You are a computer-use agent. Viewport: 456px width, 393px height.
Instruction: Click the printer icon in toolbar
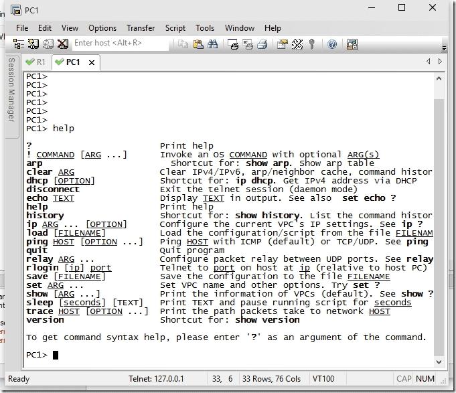[262, 44]
